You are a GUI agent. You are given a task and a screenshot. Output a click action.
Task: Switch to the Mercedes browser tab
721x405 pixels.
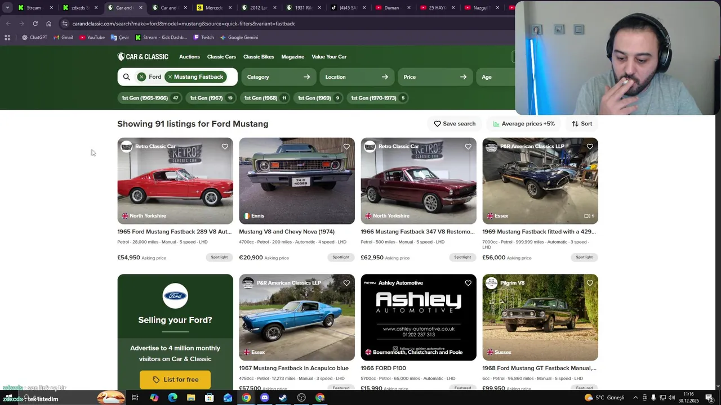213,8
